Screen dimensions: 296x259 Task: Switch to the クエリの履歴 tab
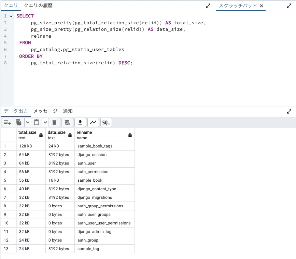38,5
